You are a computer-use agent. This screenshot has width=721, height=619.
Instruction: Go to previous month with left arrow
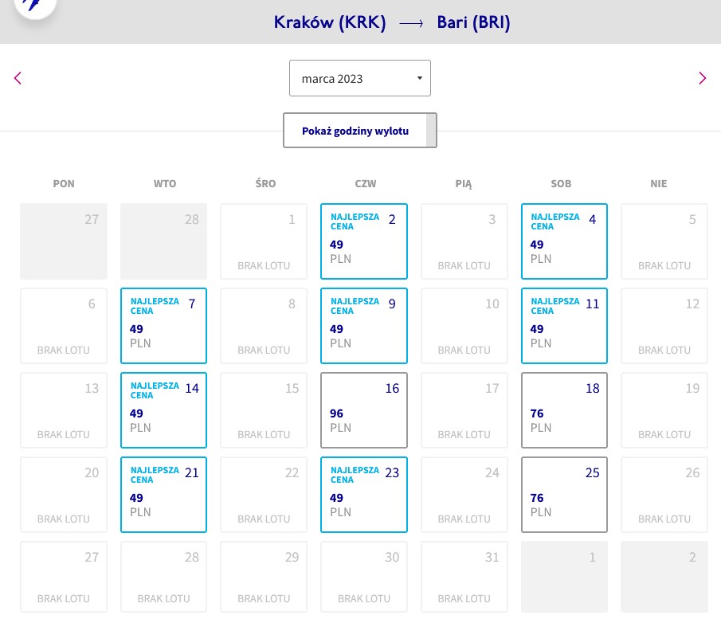(x=18, y=78)
